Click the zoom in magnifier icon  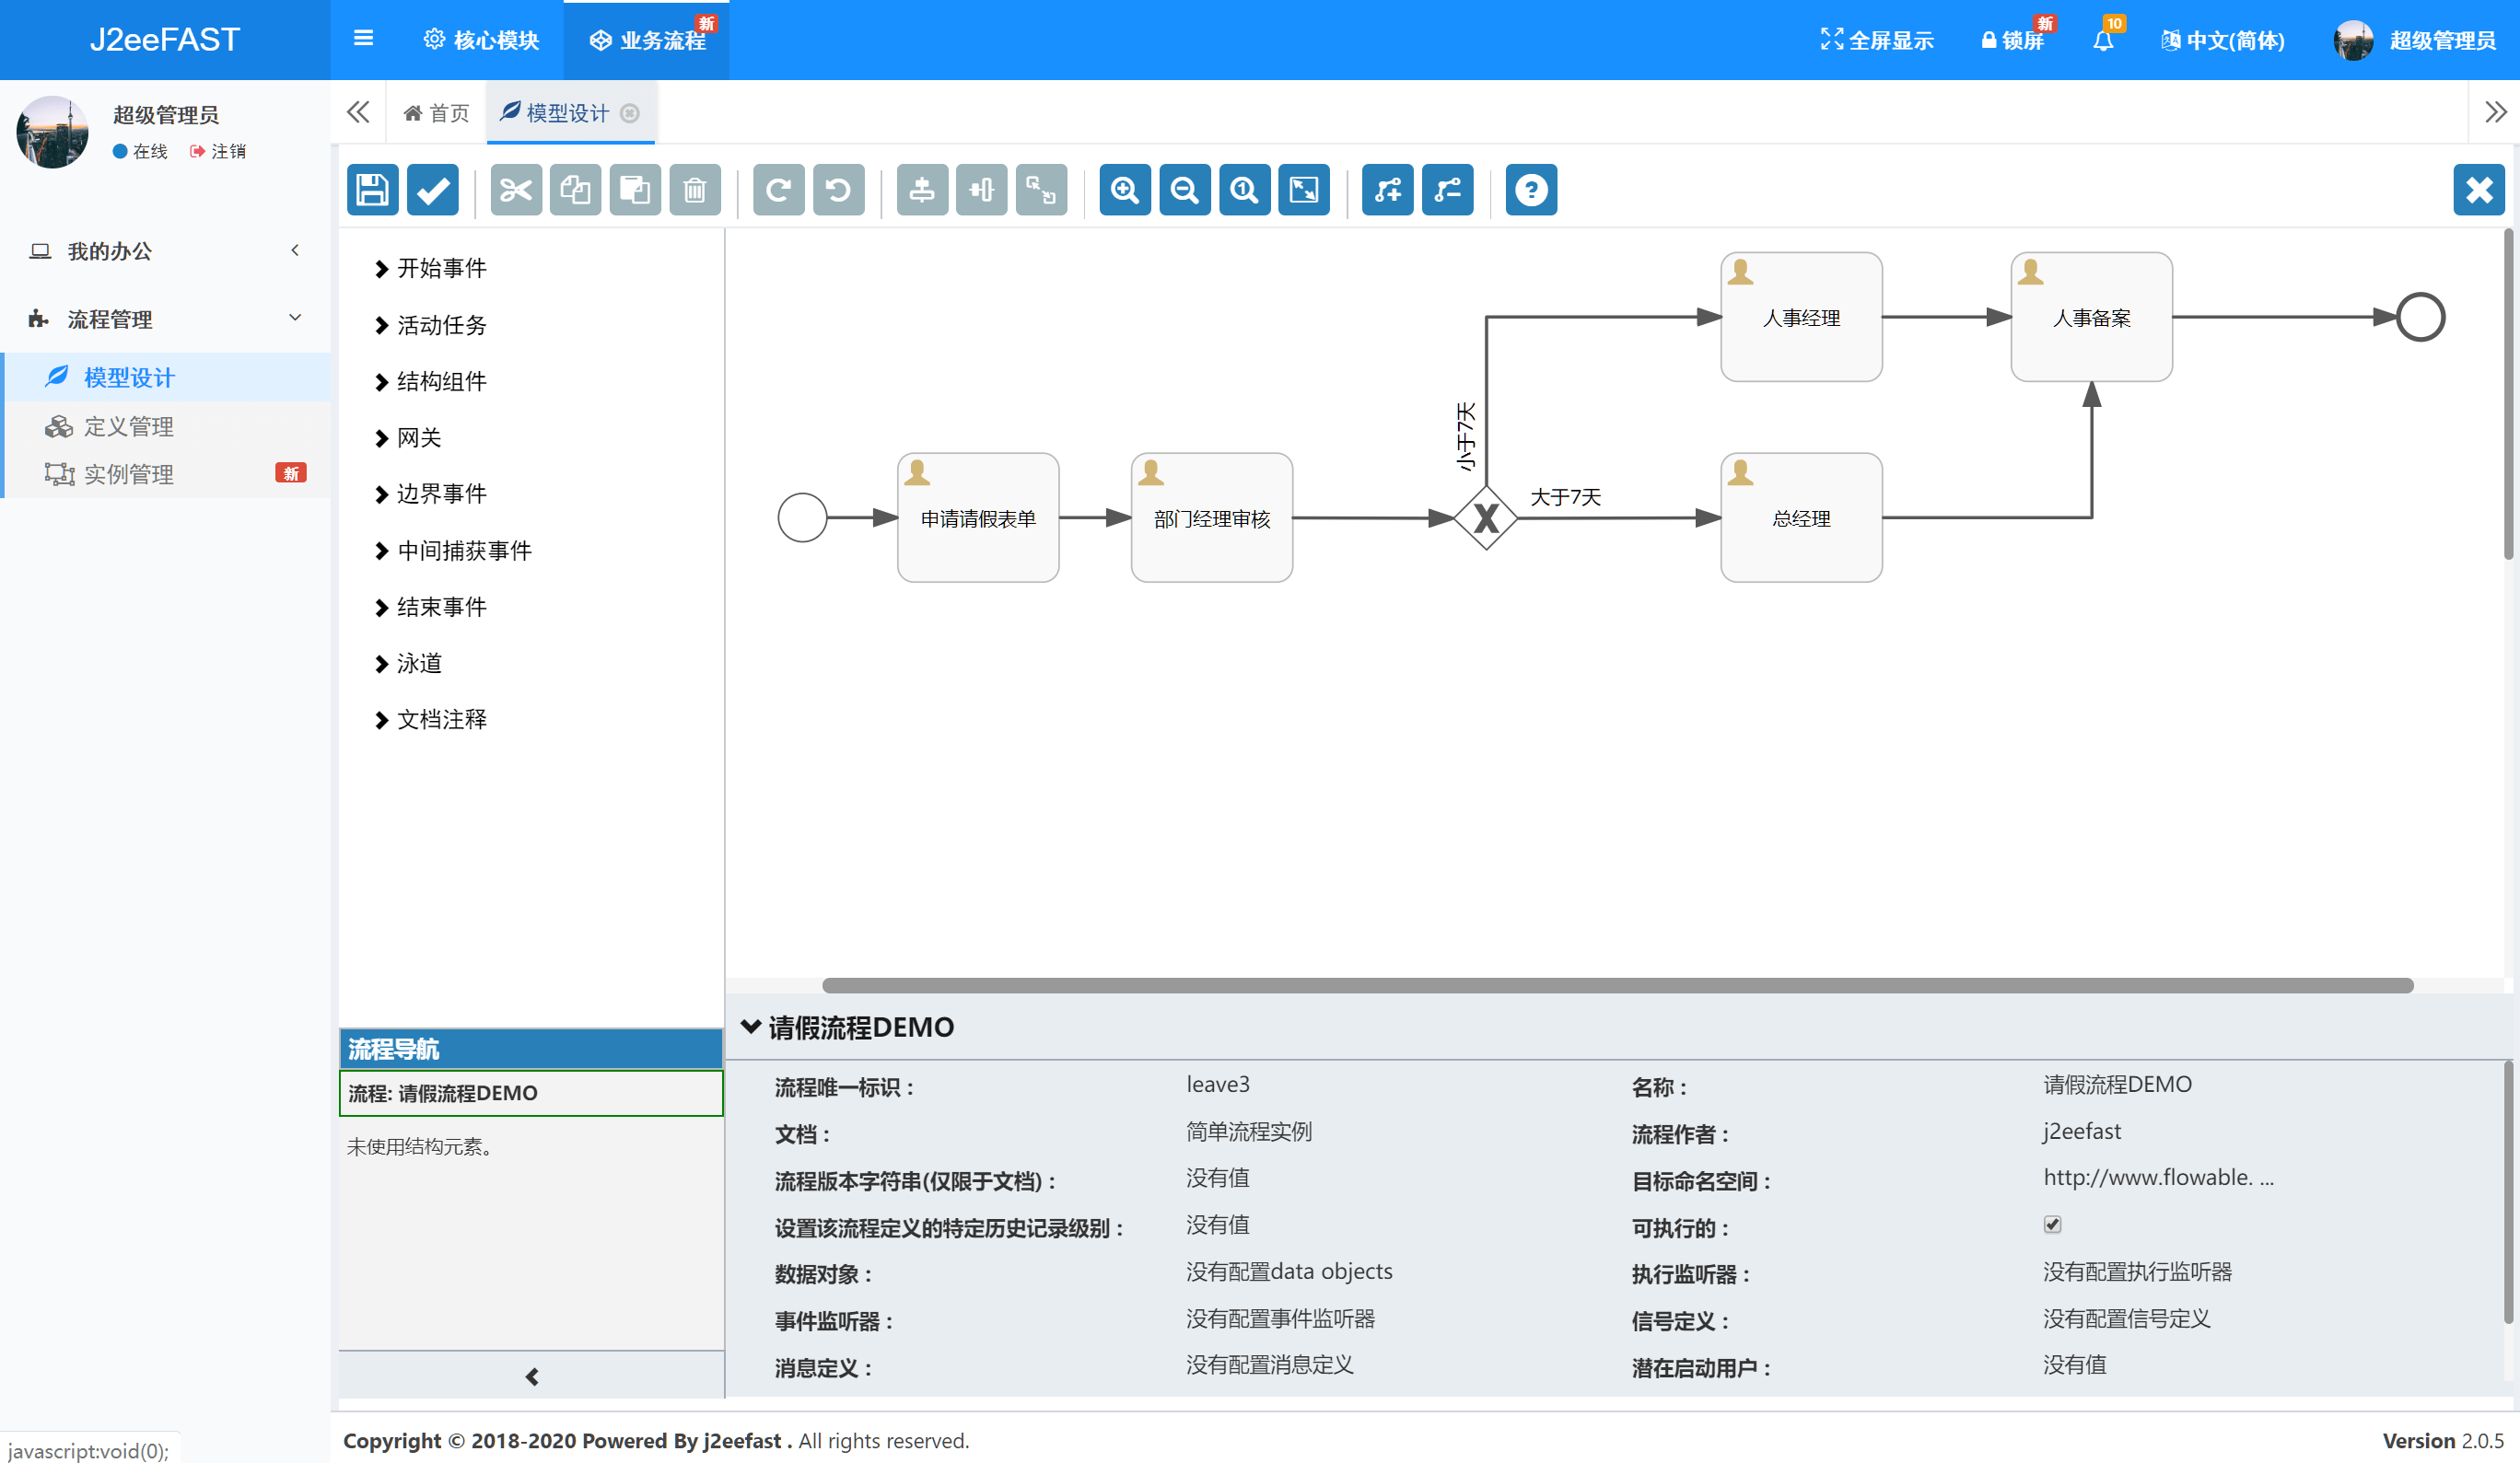pyautogui.click(x=1124, y=190)
